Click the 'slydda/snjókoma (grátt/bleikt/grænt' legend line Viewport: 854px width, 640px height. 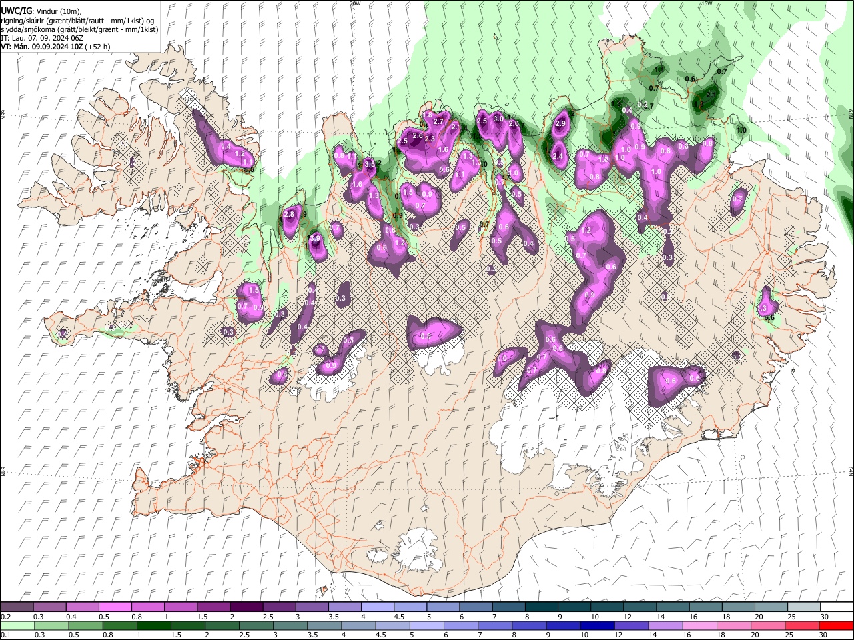pyautogui.click(x=79, y=29)
